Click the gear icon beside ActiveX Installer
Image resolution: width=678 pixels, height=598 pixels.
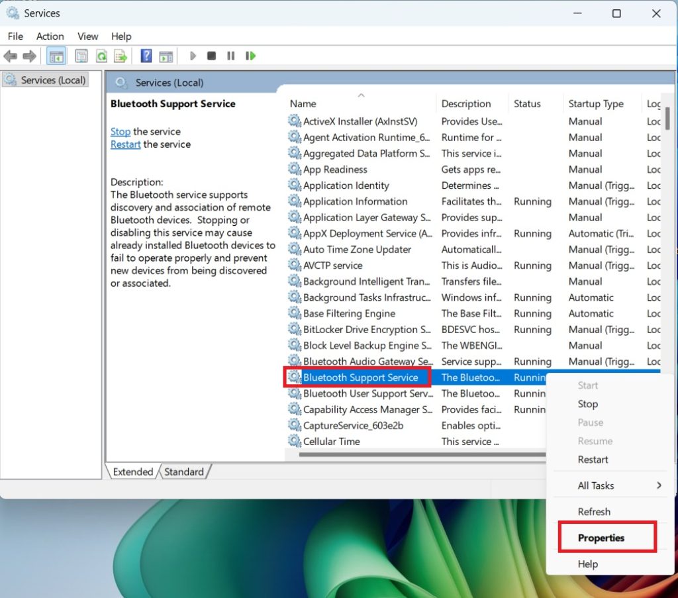(x=295, y=121)
